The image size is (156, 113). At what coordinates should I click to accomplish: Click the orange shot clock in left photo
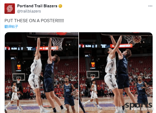tap(19, 67)
